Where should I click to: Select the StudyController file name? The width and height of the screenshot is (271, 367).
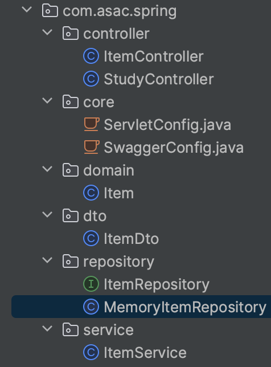click(158, 79)
